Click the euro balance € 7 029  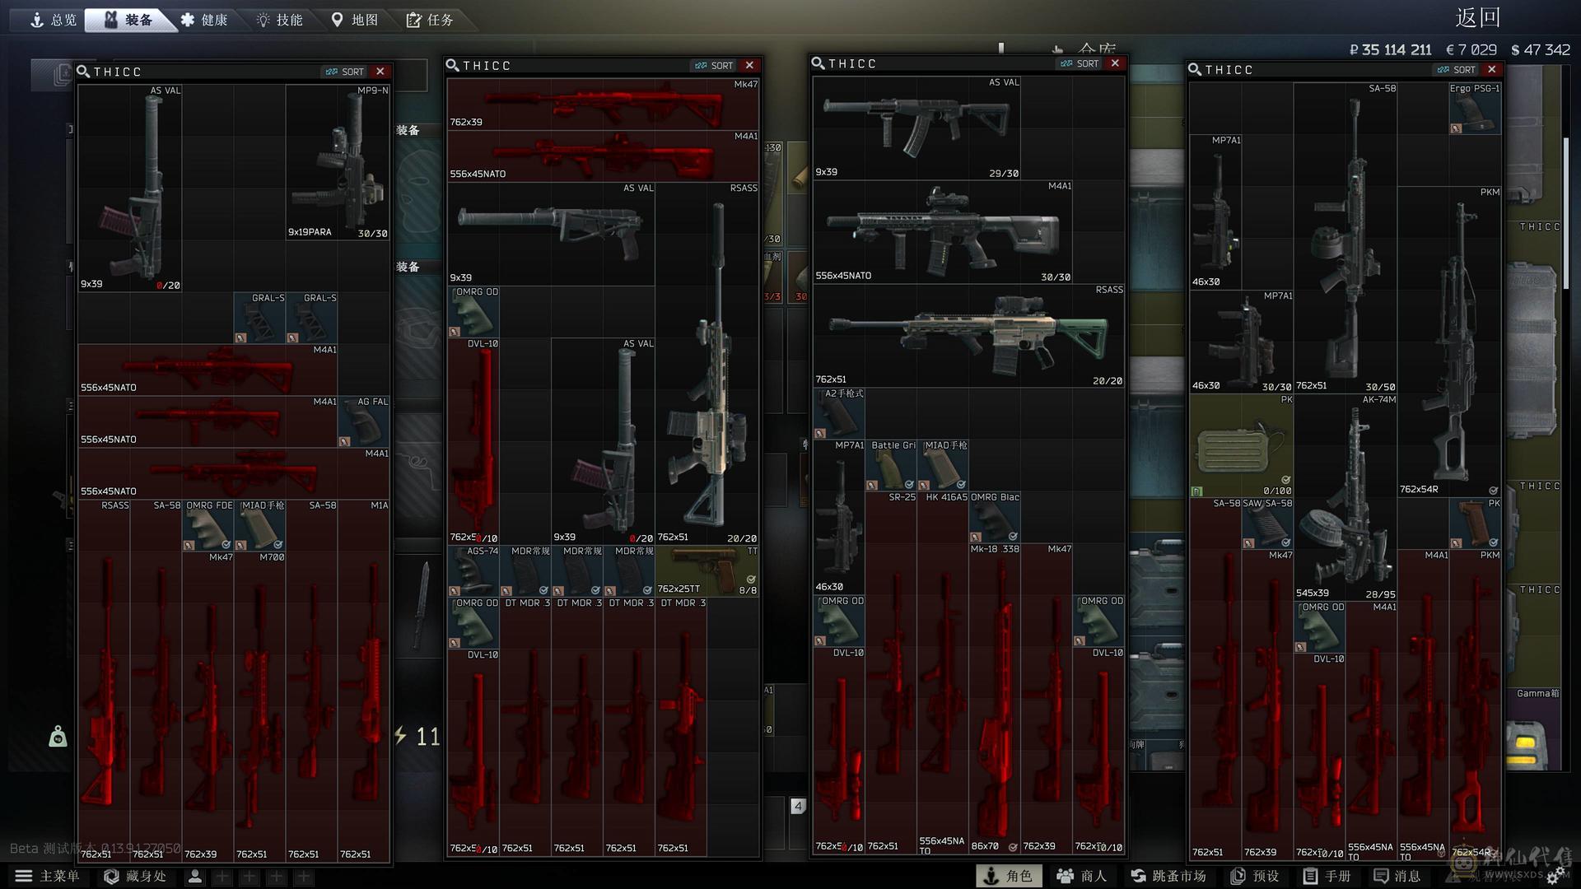click(x=1471, y=49)
